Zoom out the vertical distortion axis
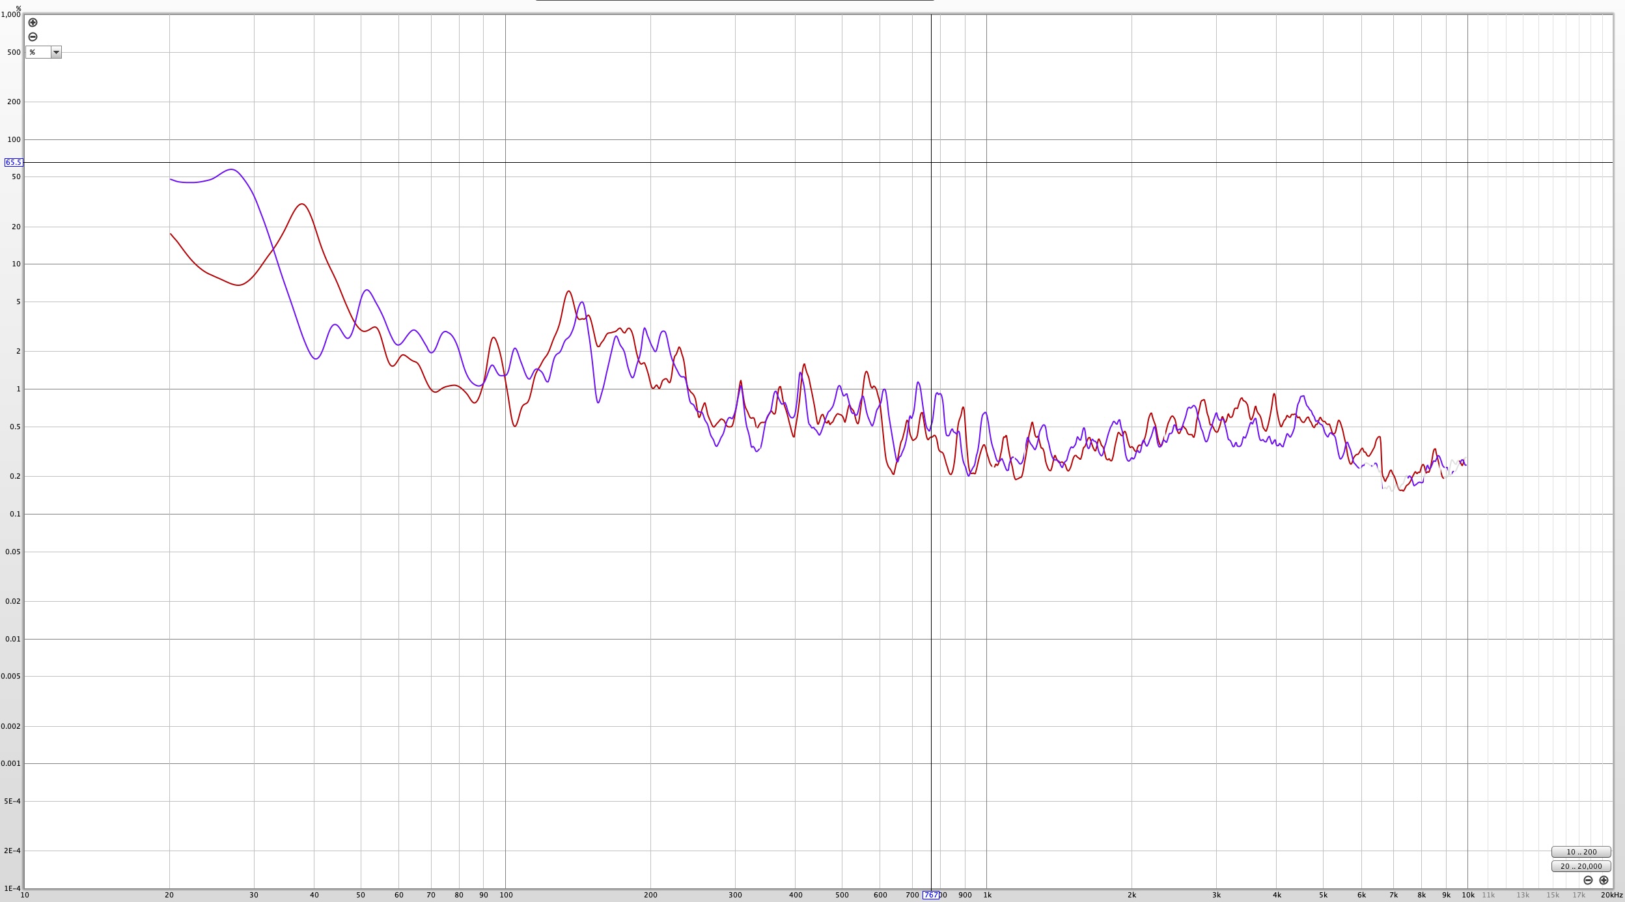This screenshot has width=1625, height=902. tap(33, 36)
